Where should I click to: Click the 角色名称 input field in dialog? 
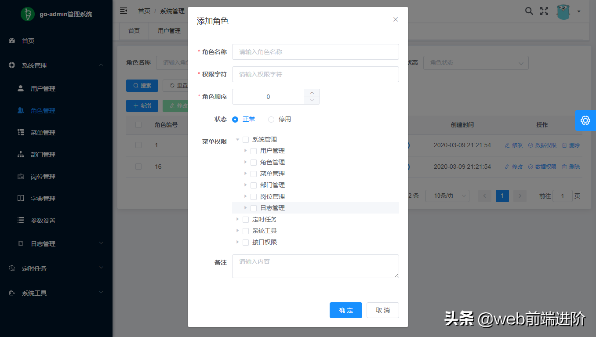click(x=315, y=52)
